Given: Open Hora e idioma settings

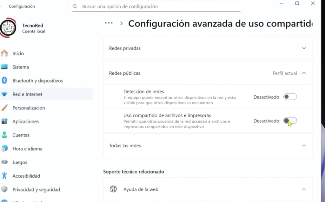Looking at the screenshot, I should click(x=46, y=149).
